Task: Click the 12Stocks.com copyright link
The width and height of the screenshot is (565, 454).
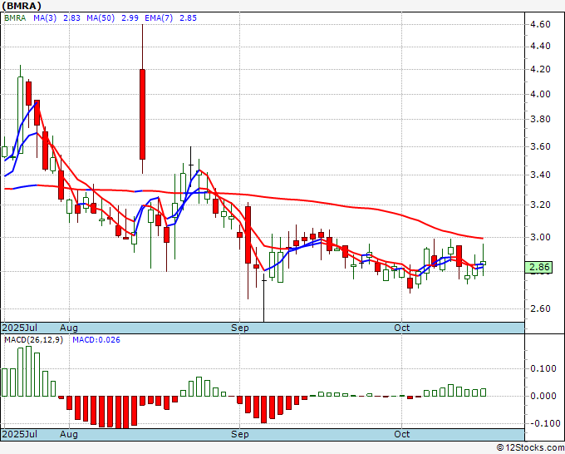Action: [530, 448]
